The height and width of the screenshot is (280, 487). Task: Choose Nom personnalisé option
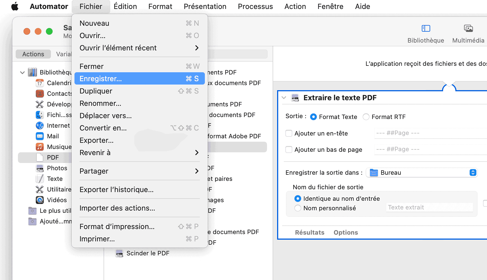click(298, 208)
